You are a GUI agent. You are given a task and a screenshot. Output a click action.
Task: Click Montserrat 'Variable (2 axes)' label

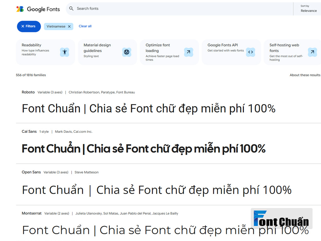pyautogui.click(x=57, y=213)
